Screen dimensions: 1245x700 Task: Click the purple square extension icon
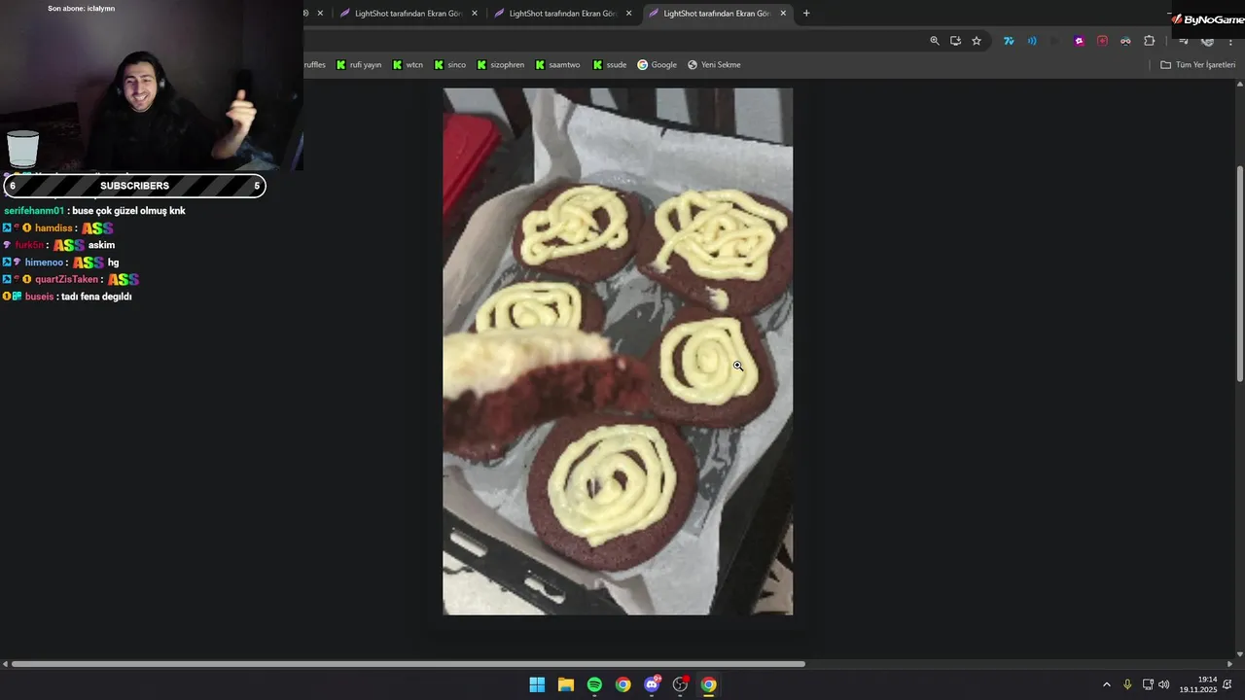(1079, 41)
